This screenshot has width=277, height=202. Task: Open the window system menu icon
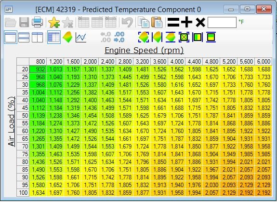tap(9, 9)
